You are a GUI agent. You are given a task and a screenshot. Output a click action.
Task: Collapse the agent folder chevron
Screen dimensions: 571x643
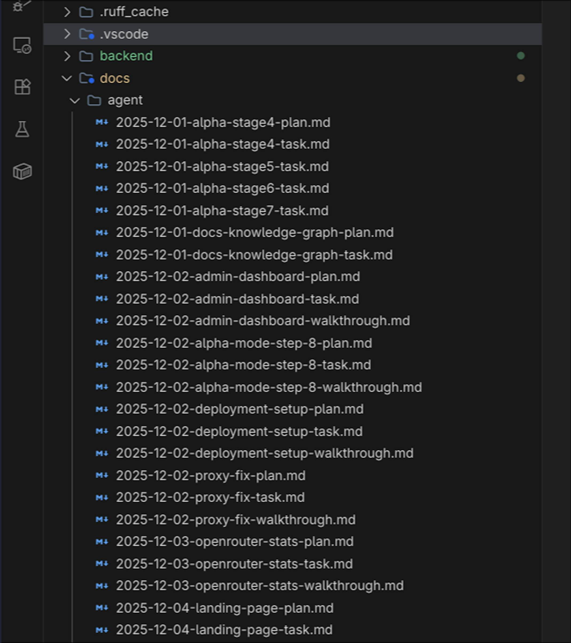(x=75, y=100)
